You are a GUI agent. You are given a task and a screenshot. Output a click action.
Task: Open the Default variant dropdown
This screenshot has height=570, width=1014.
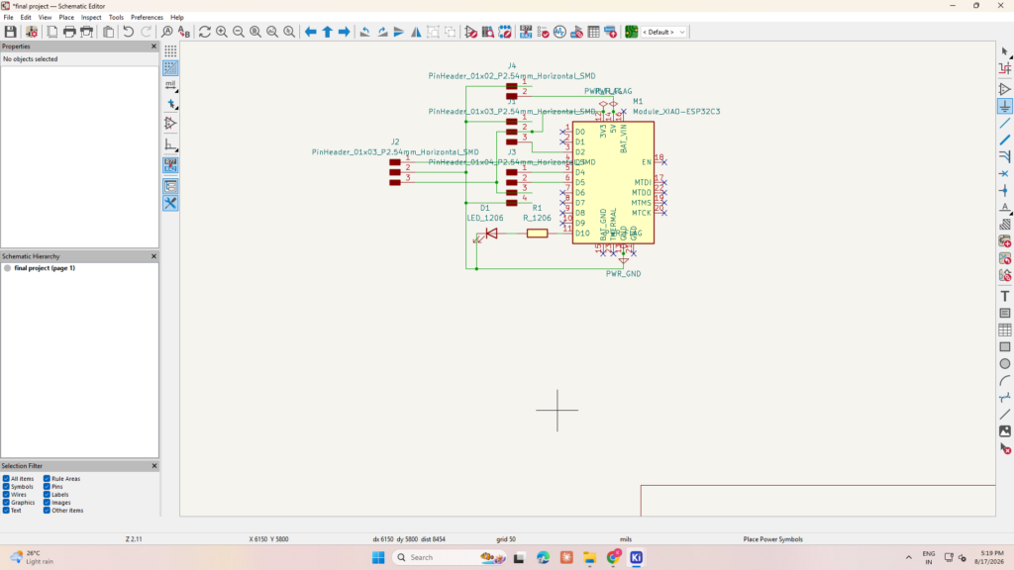(663, 32)
